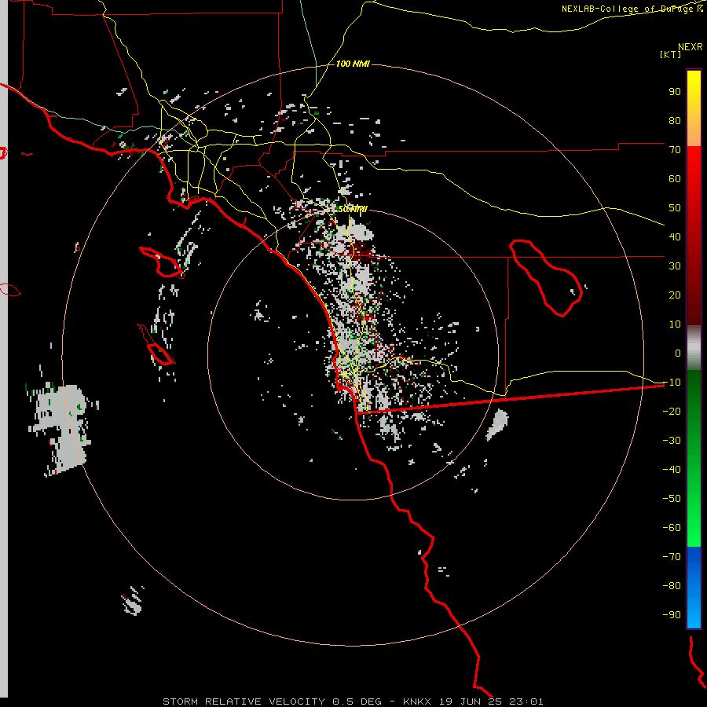
Task: Select the -40 knot scale value
Action: coord(672,470)
